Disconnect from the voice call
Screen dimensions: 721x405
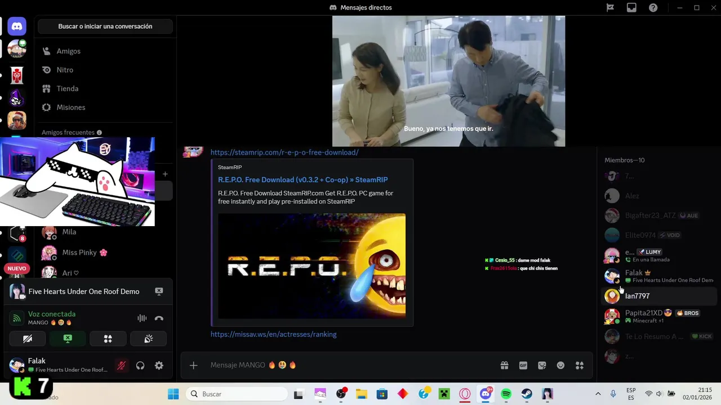[x=159, y=318]
